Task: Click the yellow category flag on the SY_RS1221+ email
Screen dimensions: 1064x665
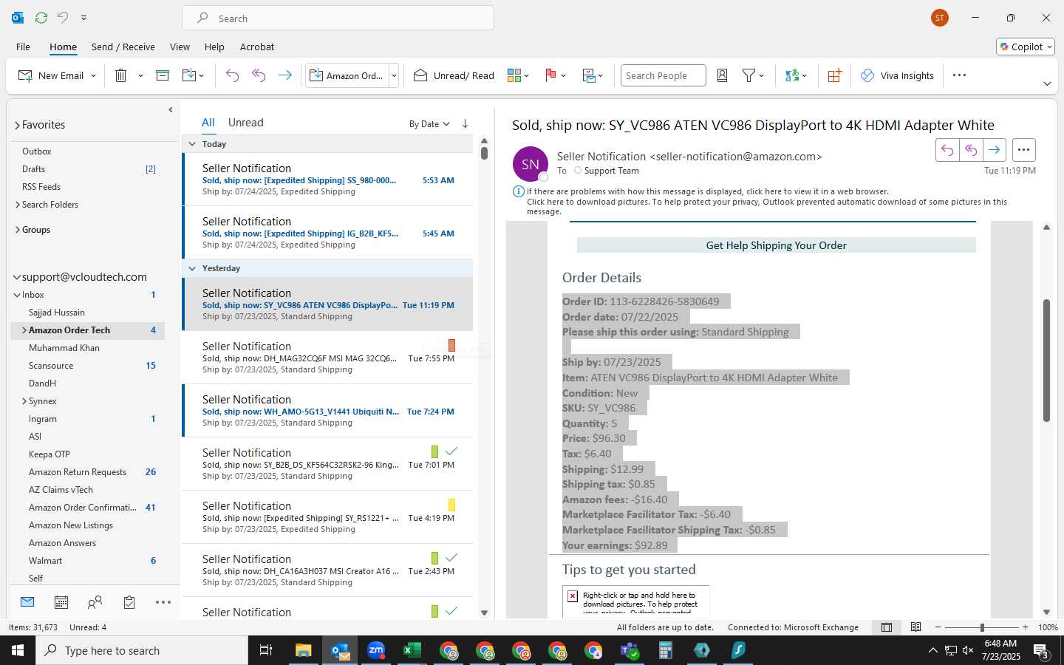Action: [x=451, y=505]
